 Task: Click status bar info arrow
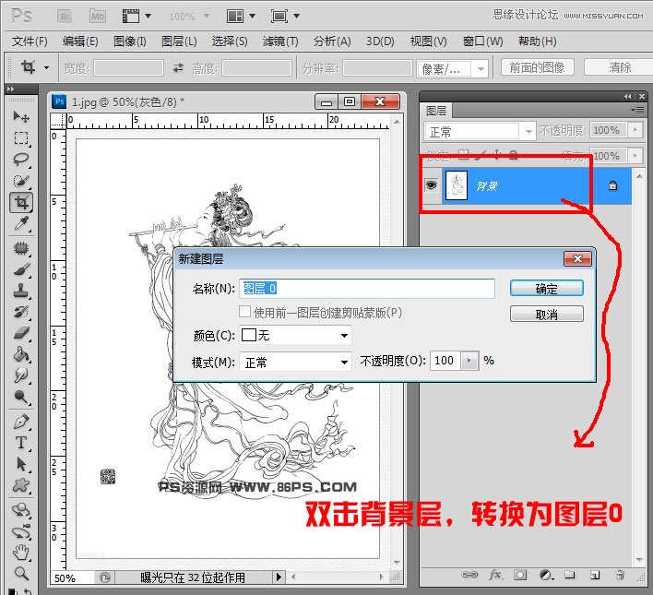tap(279, 577)
